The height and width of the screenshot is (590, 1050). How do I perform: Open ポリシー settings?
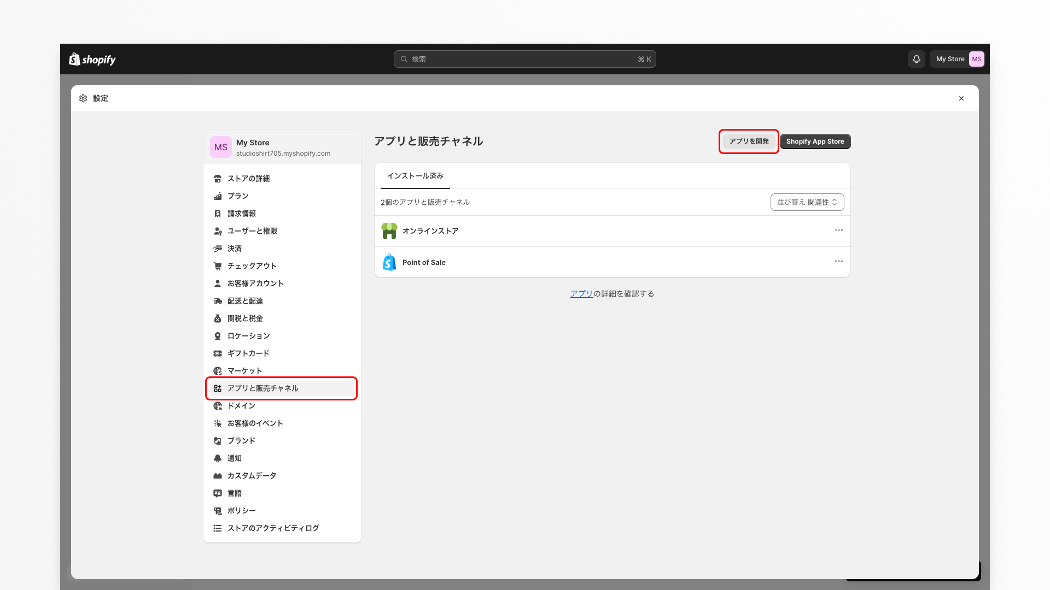(x=282, y=511)
